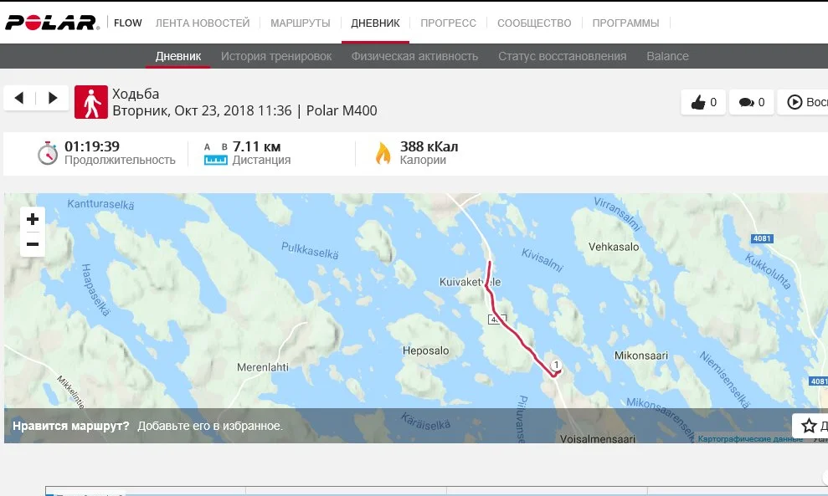The height and width of the screenshot is (496, 828).
Task: Select the Дневник main menu item
Action: pyautogui.click(x=375, y=23)
